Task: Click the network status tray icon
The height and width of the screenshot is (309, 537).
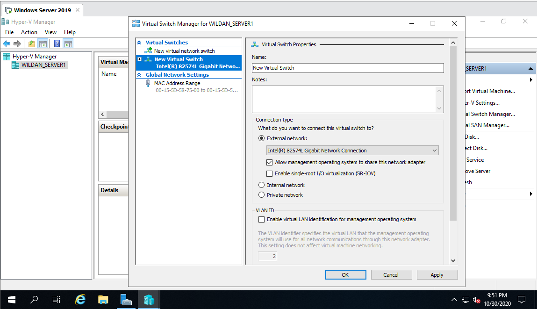Action: pos(465,300)
